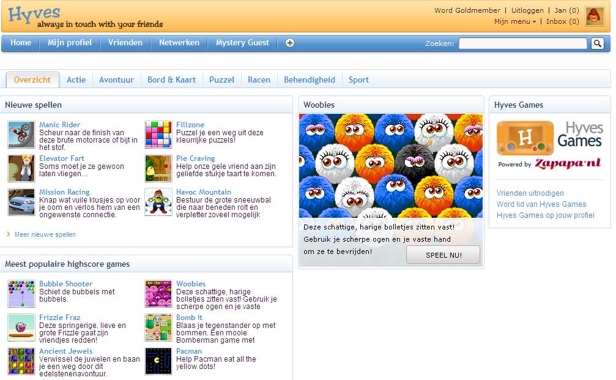Image resolution: width=616 pixels, height=380 pixels.
Task: Click the Jan (0) link
Action: (x=566, y=10)
